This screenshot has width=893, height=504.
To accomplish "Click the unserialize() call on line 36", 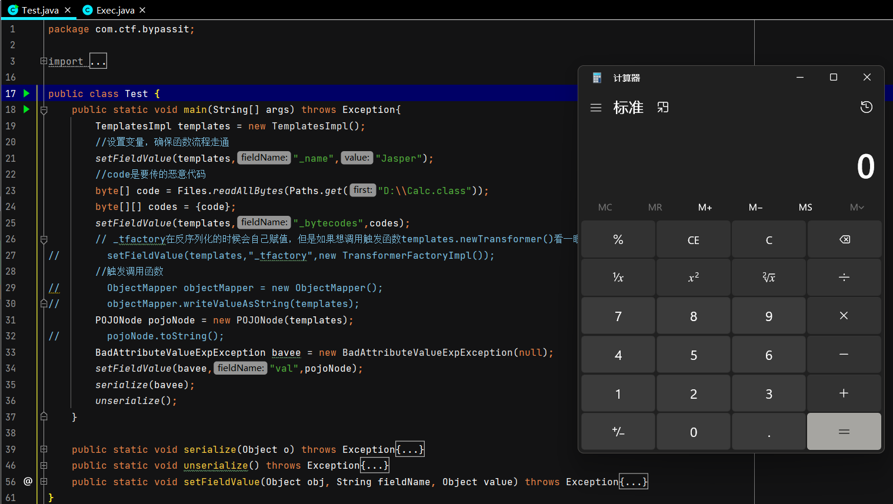I will click(x=136, y=400).
